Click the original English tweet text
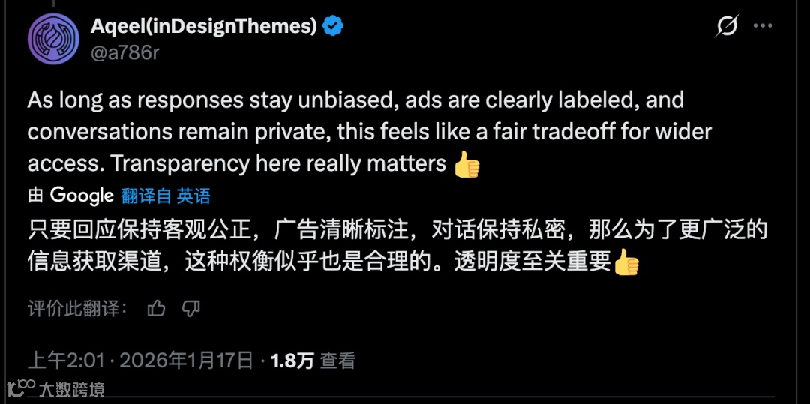The image size is (810, 404). coord(370,132)
